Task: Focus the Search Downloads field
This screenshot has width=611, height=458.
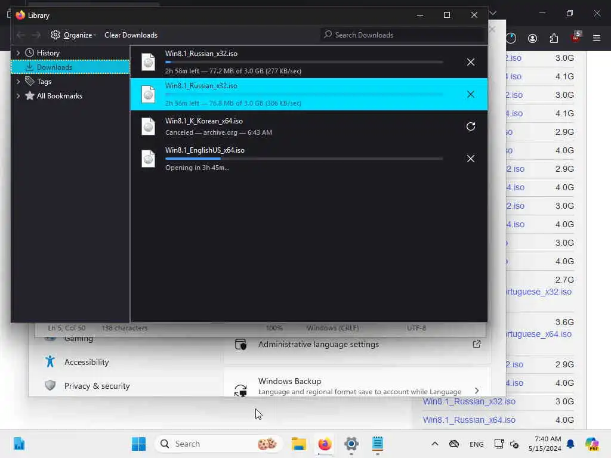Action: coord(403,35)
